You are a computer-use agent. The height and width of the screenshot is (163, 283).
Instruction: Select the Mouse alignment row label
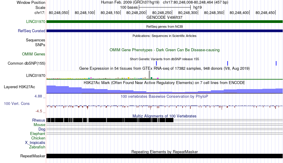39,125
